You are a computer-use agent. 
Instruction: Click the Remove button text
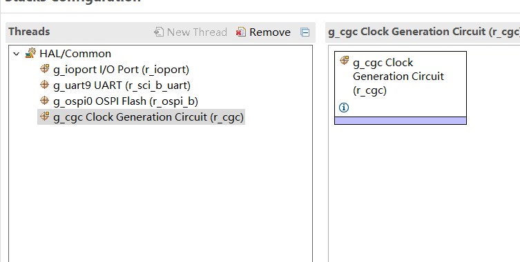(270, 32)
